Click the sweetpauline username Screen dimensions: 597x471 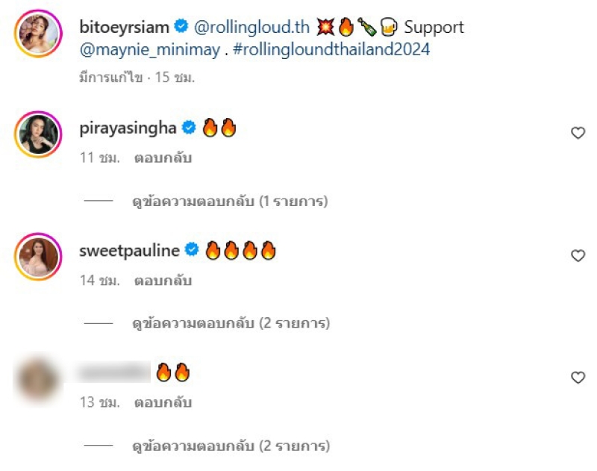pos(129,251)
